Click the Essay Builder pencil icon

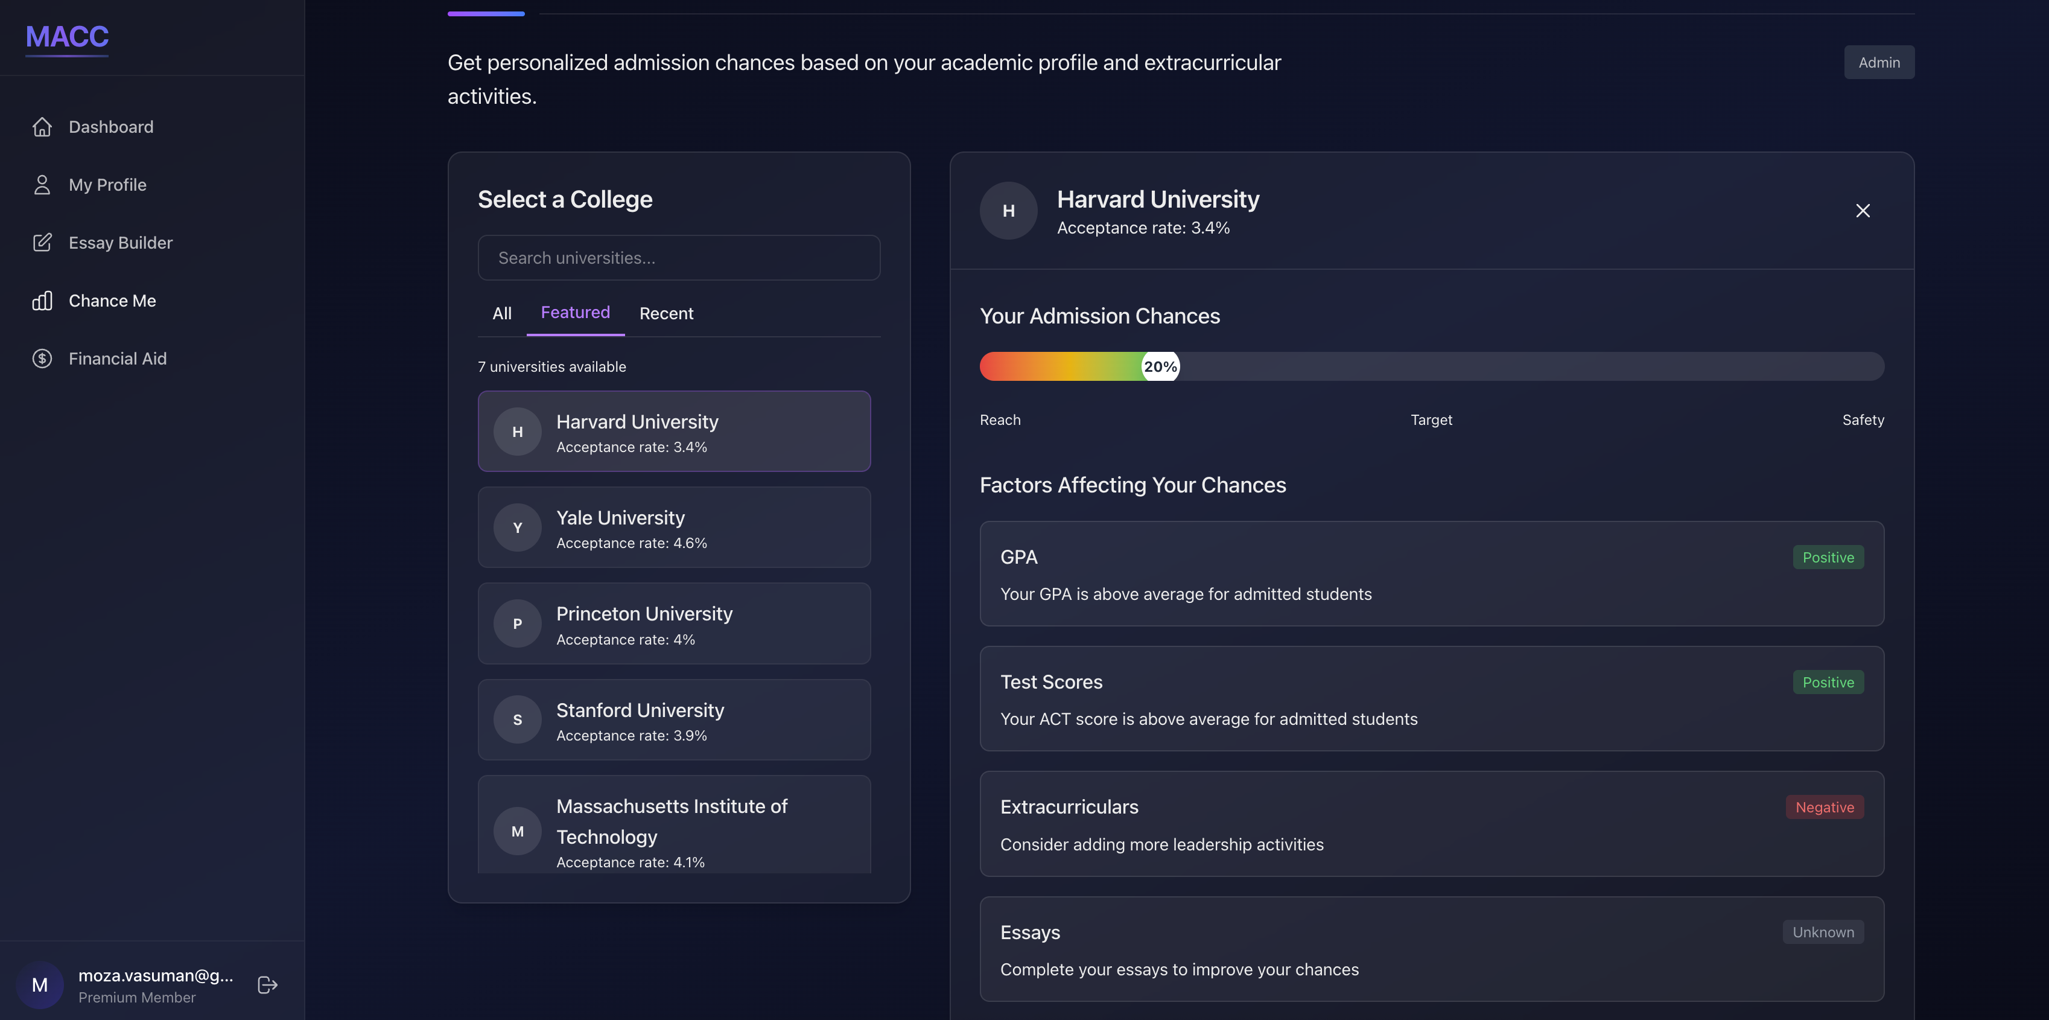pyautogui.click(x=42, y=243)
